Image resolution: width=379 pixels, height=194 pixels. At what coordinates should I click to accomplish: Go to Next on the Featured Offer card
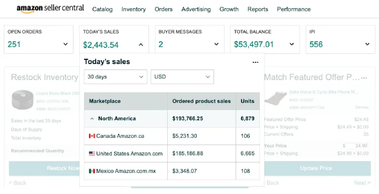click(362, 183)
